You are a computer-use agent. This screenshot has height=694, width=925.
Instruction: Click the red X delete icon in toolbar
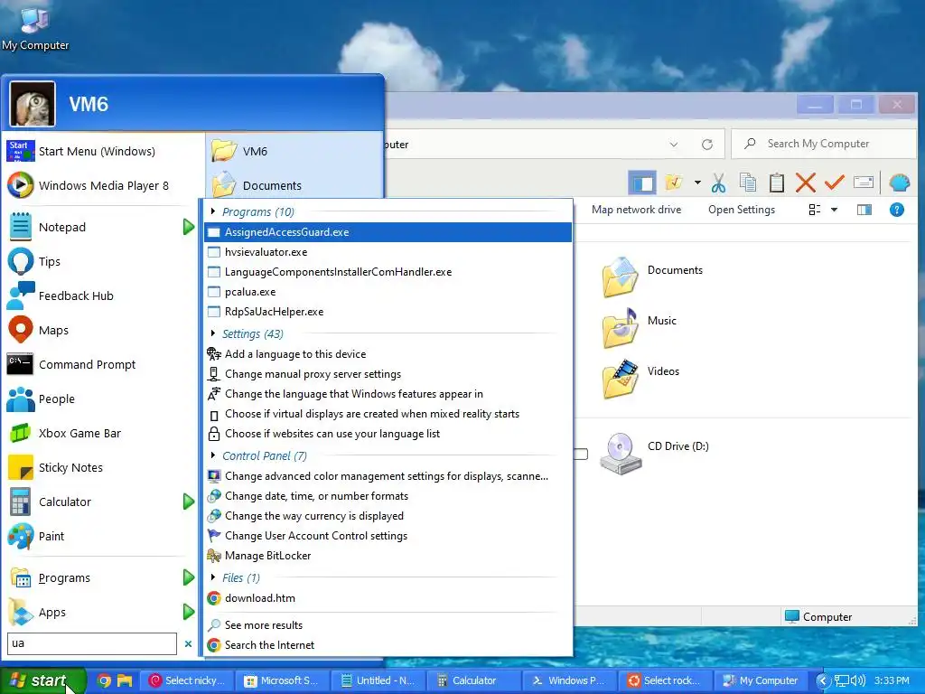point(805,183)
